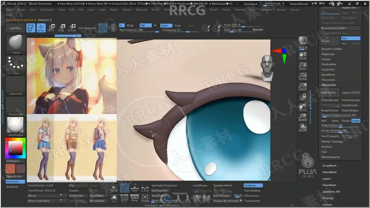The height and width of the screenshot is (208, 370).
Task: Activate the Draw mode icon
Action: [41, 28]
